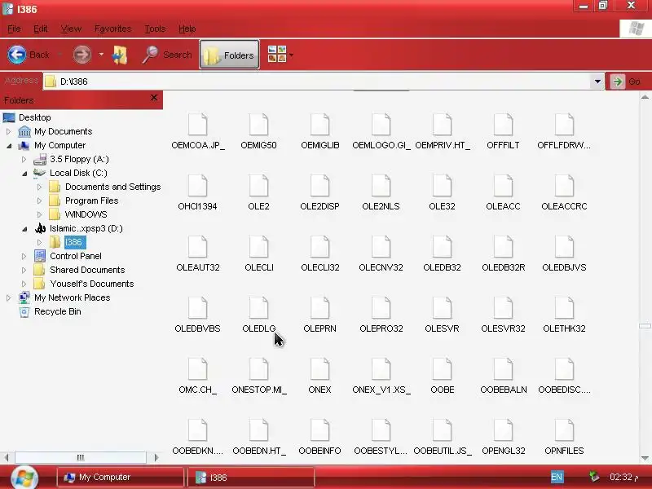The image size is (652, 489).
Task: Expand the Program Files folder node
Action: [39, 200]
